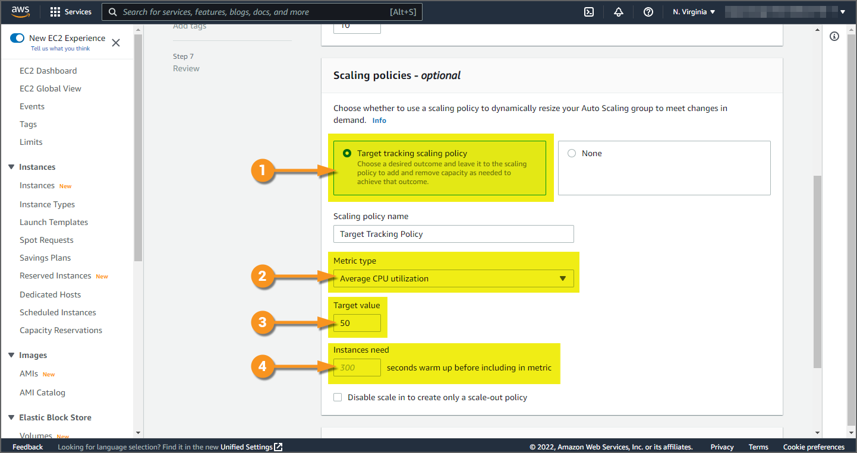Click the Info link beside demand
Image resolution: width=857 pixels, height=453 pixels.
point(379,121)
